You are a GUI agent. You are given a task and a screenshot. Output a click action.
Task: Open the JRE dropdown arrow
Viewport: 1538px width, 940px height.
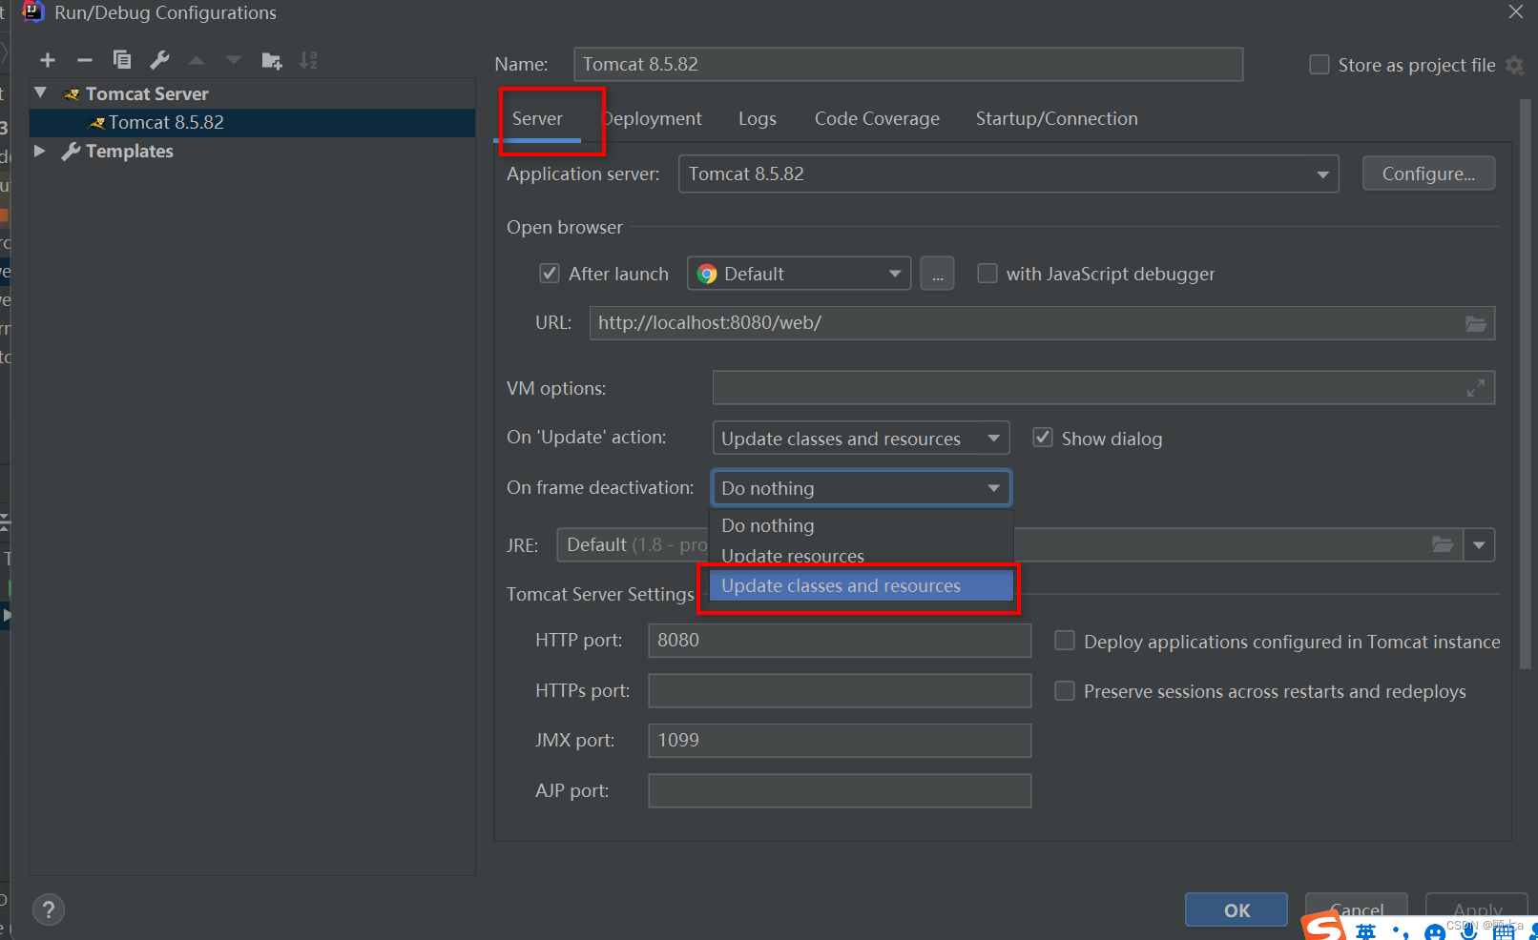coord(1479,545)
